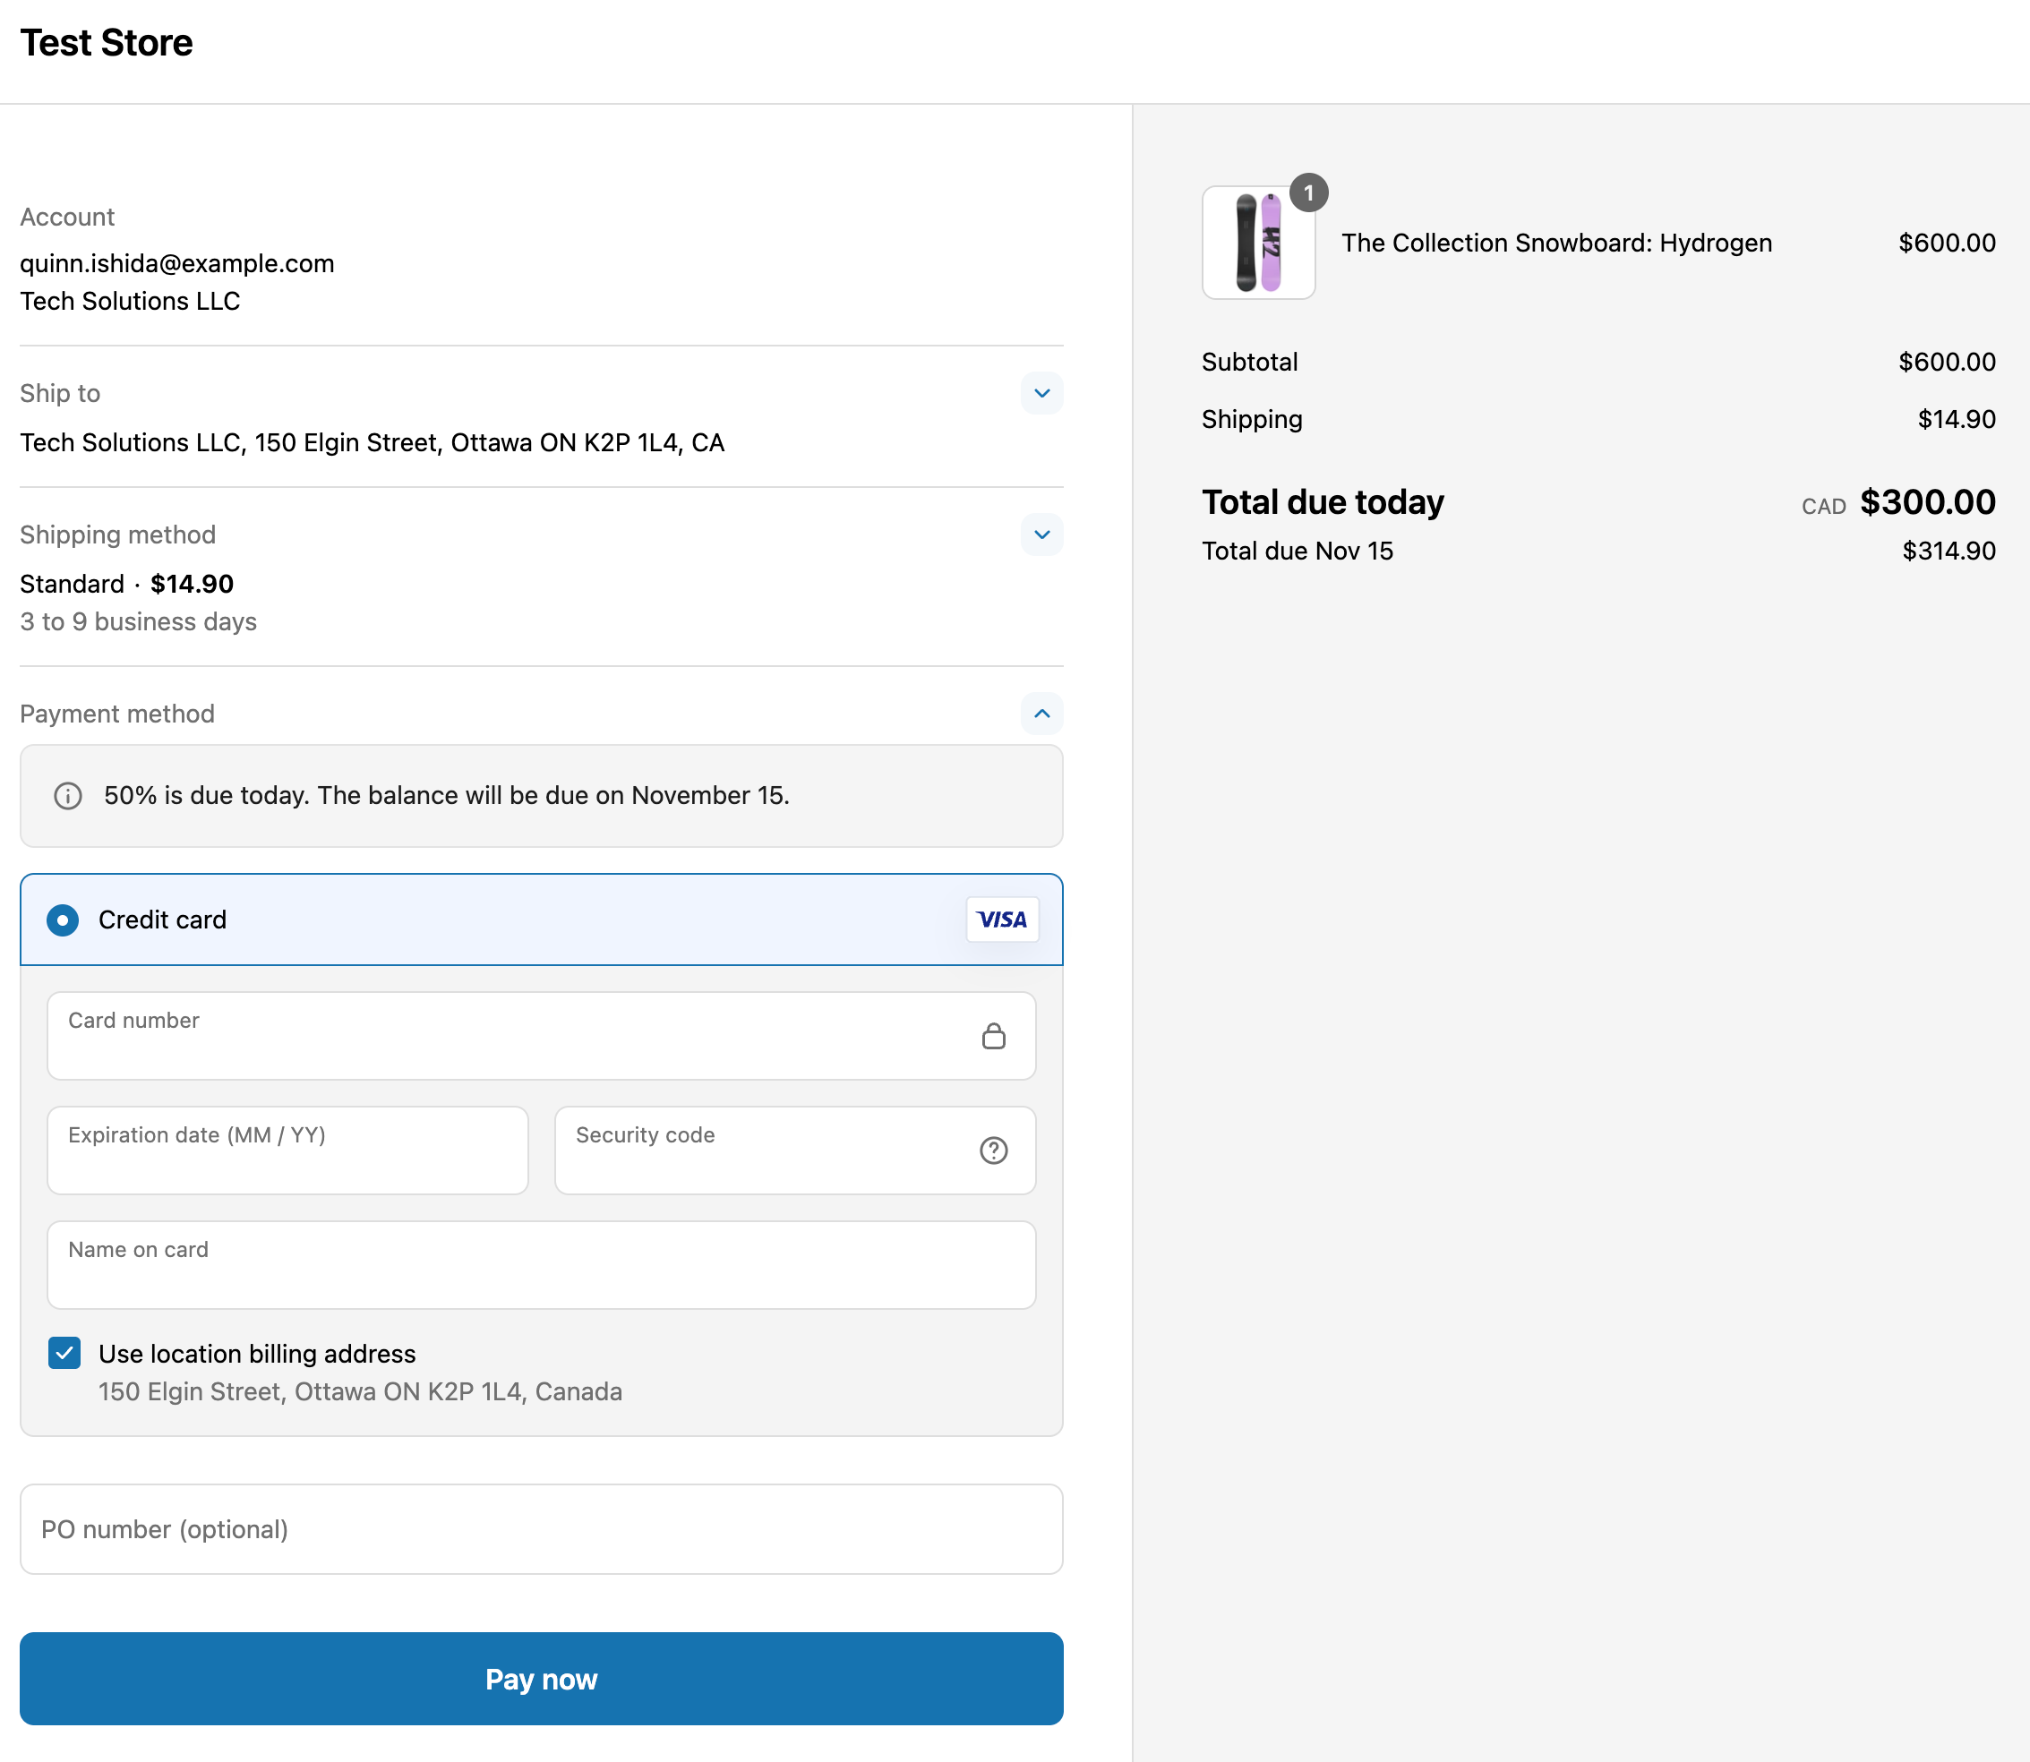Click the $314.90 balance amount
2030x1762 pixels.
click(x=1949, y=551)
